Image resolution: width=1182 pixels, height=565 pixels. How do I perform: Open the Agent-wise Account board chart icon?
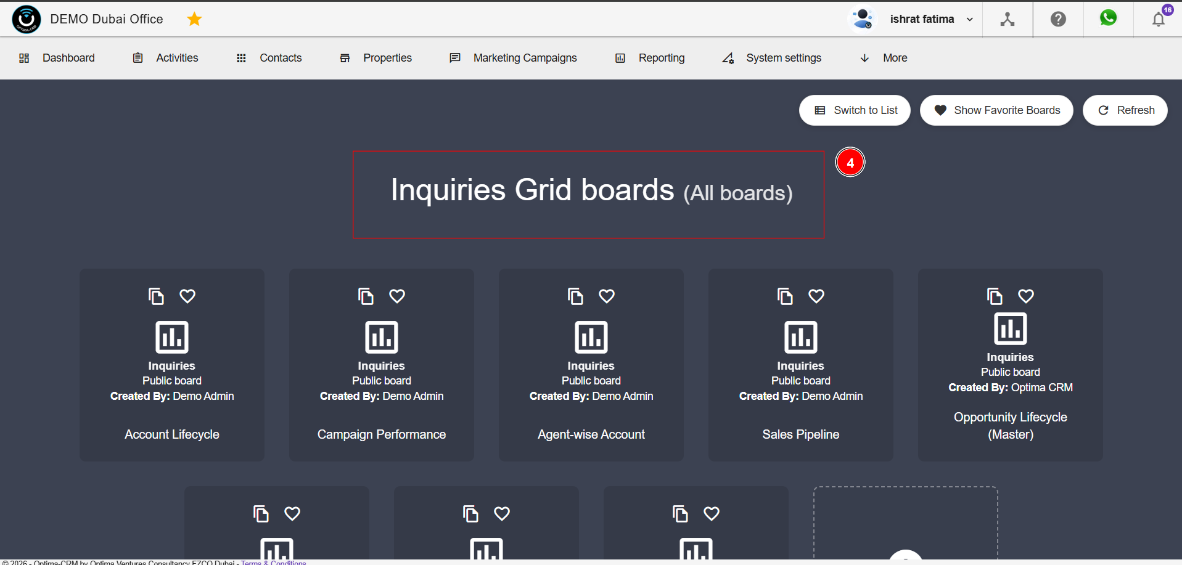(591, 337)
